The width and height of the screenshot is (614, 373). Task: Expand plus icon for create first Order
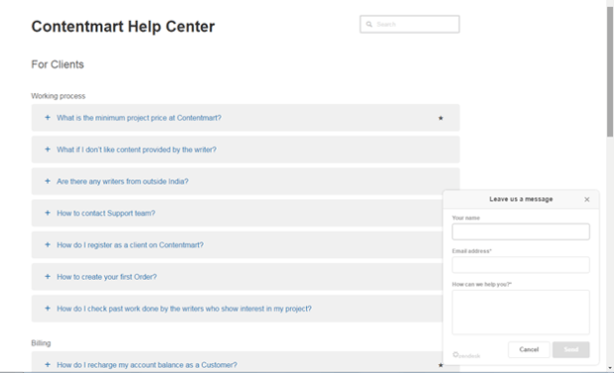point(48,277)
